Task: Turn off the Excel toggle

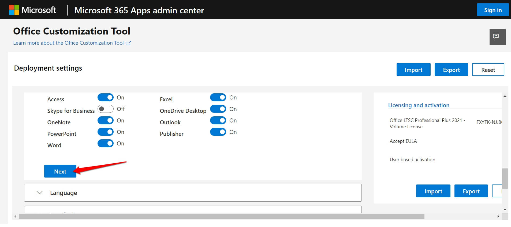Action: [x=218, y=97]
